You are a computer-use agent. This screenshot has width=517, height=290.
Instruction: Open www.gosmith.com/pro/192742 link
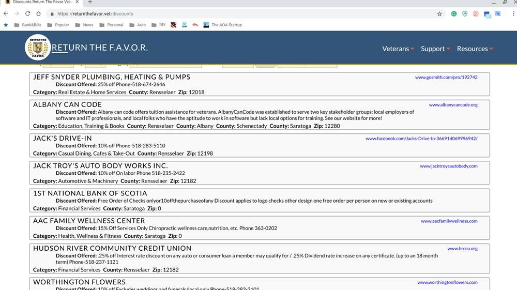click(x=446, y=77)
